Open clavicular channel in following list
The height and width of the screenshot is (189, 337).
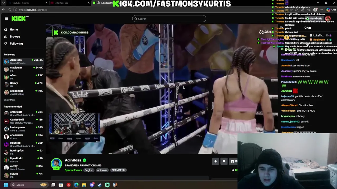pos(23,69)
